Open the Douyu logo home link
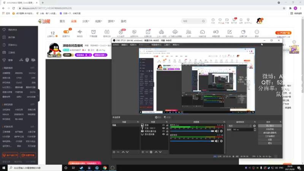304x171 pixels. point(44,21)
